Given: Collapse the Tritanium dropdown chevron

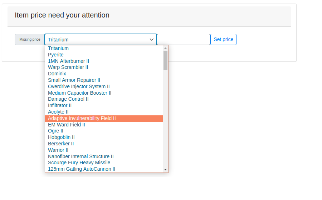Looking at the screenshot, I should point(152,40).
